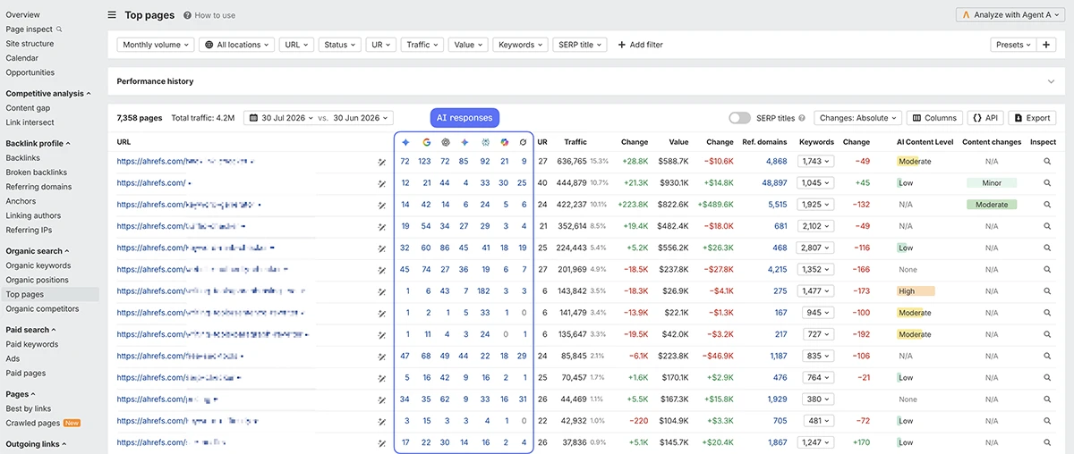Viewport: 1074px width, 454px height.
Task: Open the 4,868 referring domains link
Action: (775, 162)
